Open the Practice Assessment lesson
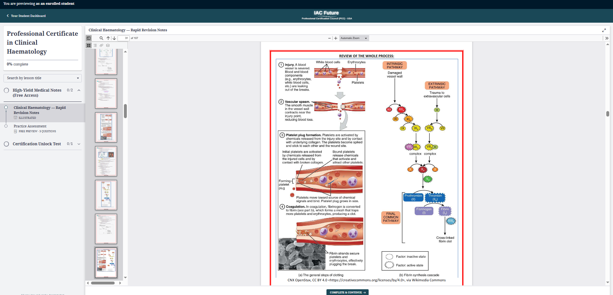The width and height of the screenshot is (613, 295). click(30, 126)
